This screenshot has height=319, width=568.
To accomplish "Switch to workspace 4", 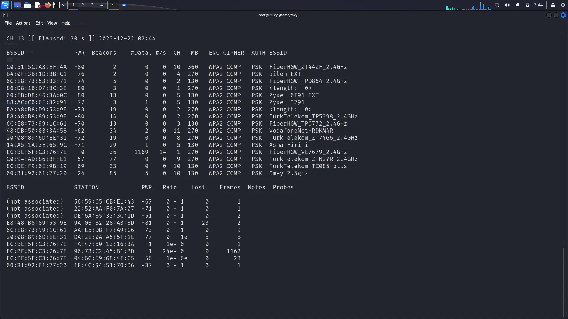I will tap(101, 5).
